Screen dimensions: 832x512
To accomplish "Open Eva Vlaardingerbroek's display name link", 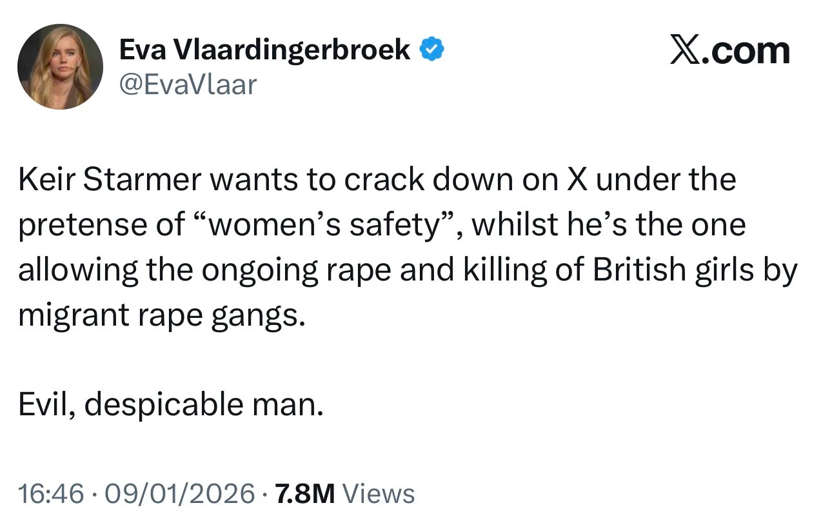I will pyautogui.click(x=265, y=50).
